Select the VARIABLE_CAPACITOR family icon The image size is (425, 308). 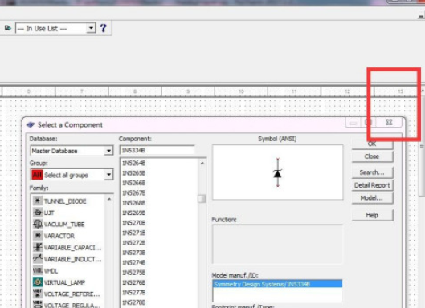tap(38, 247)
